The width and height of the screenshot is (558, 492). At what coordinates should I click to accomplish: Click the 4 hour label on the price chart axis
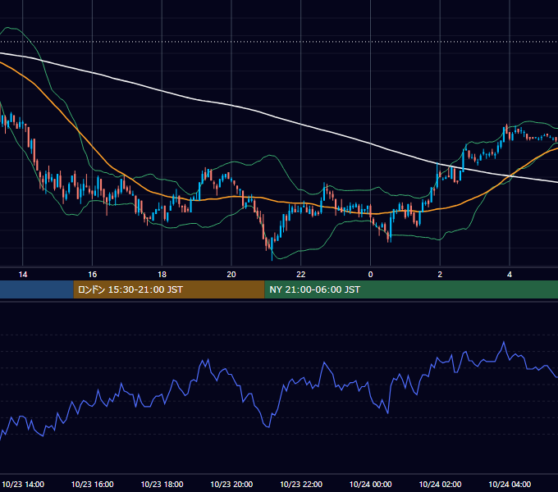point(510,275)
